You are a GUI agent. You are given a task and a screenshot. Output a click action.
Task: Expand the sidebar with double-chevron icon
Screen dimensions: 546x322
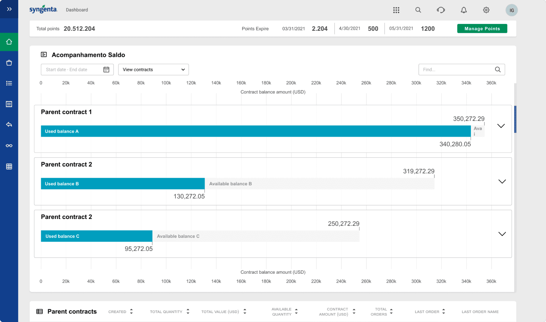click(9, 9)
